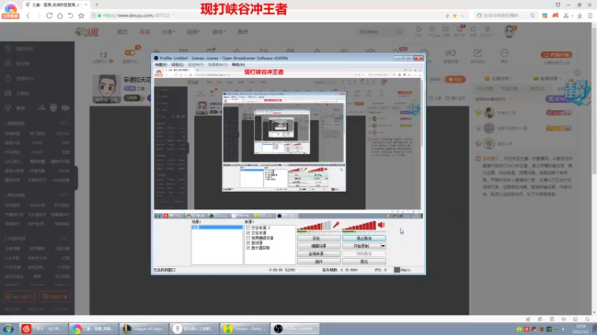Toggle the 显示器获取 source checkbox
Viewport: 597px width, 335px height.
(249, 248)
